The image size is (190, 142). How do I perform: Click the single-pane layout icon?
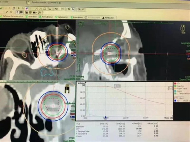pos(17,12)
